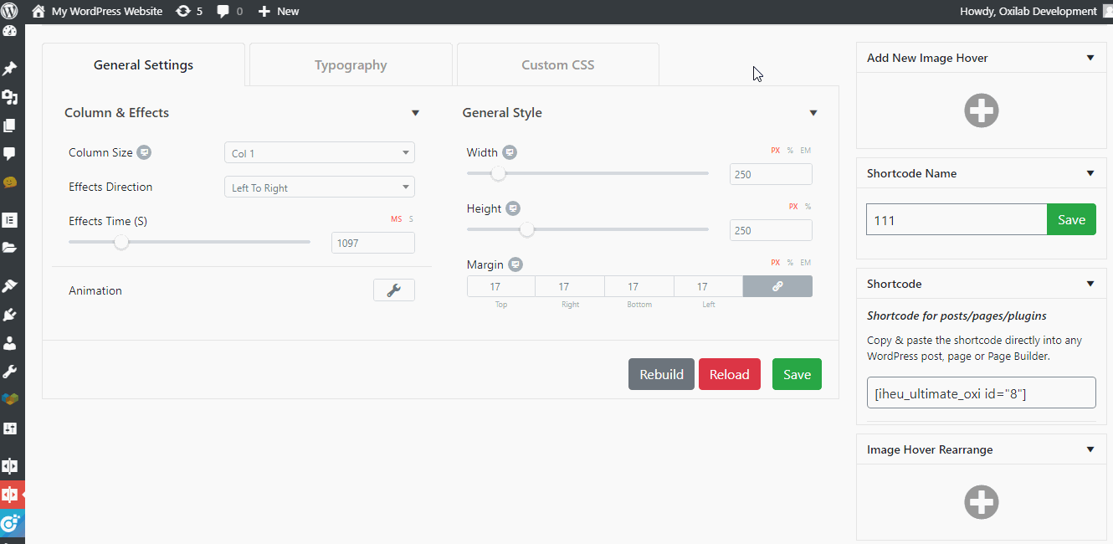This screenshot has width=1113, height=544.
Task: Click the Width slider handle
Action: point(498,173)
